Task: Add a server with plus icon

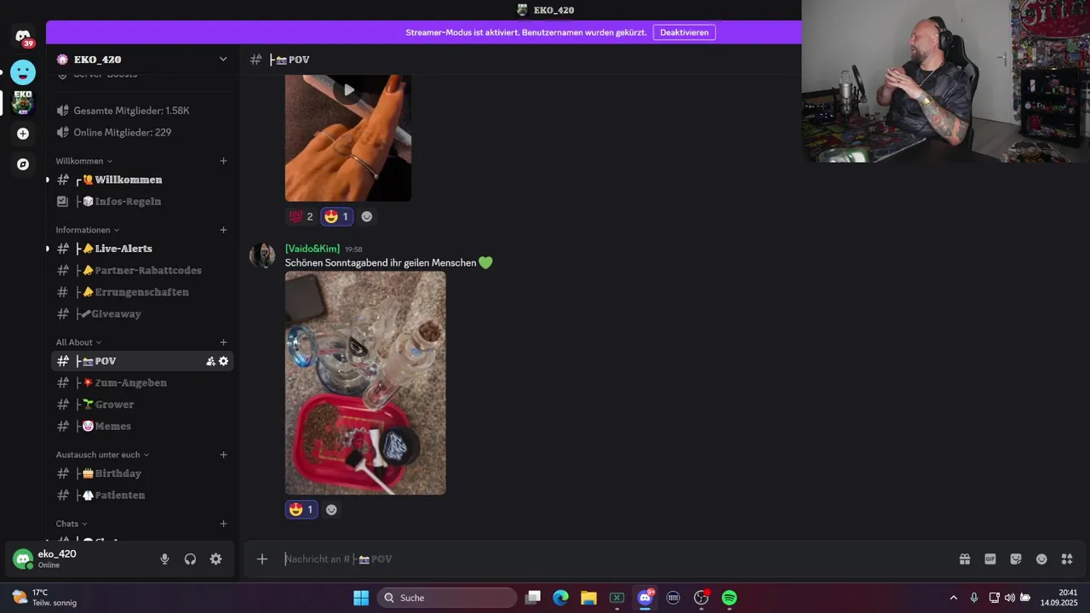Action: click(x=23, y=134)
